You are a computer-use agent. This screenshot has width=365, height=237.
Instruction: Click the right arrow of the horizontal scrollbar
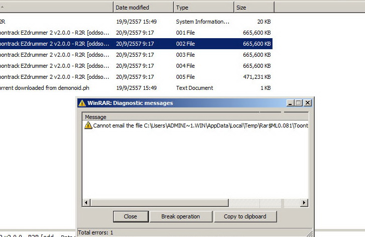tap(304, 203)
